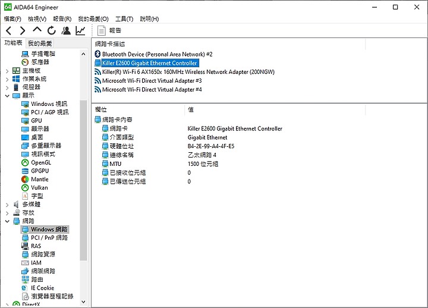Click the MTU row
The image size is (428, 308).
(160, 164)
